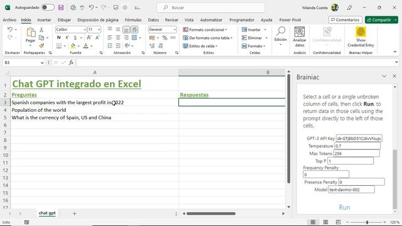Click the Increase Decimal icon
Viewport: 402px width, 226px height.
(x=152, y=46)
